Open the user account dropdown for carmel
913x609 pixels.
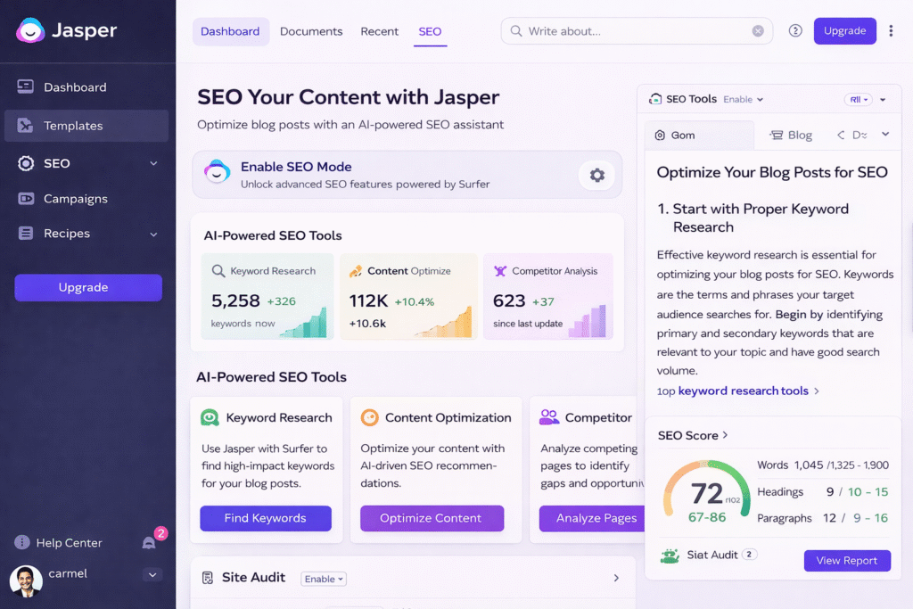tap(151, 575)
